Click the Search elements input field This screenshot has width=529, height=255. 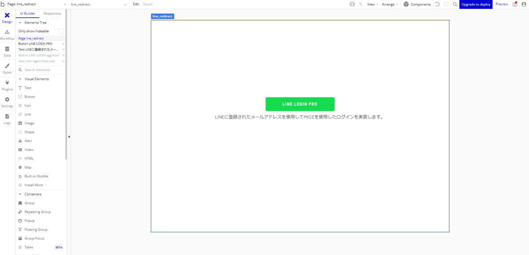pyautogui.click(x=41, y=70)
